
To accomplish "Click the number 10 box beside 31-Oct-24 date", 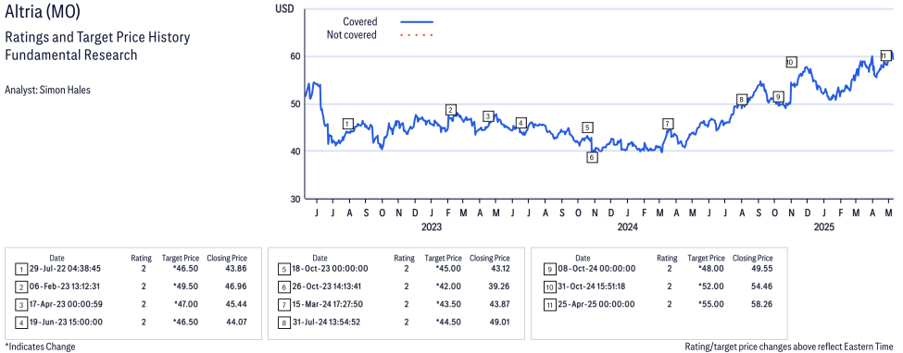I will click(x=550, y=286).
